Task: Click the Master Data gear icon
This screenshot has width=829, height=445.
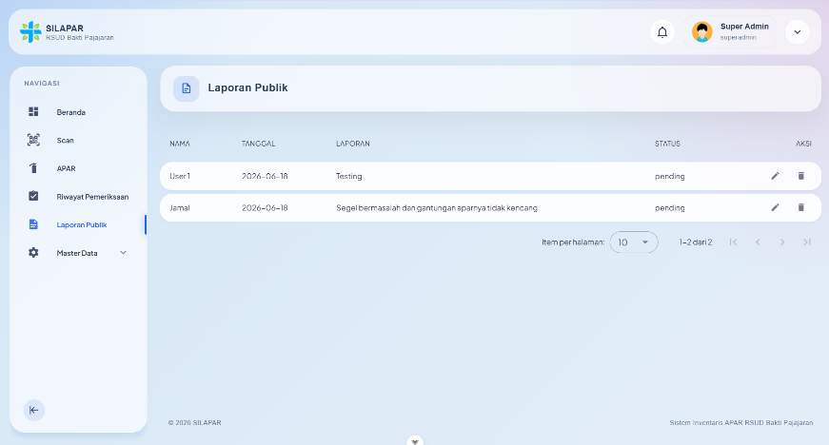Action: 33,252
